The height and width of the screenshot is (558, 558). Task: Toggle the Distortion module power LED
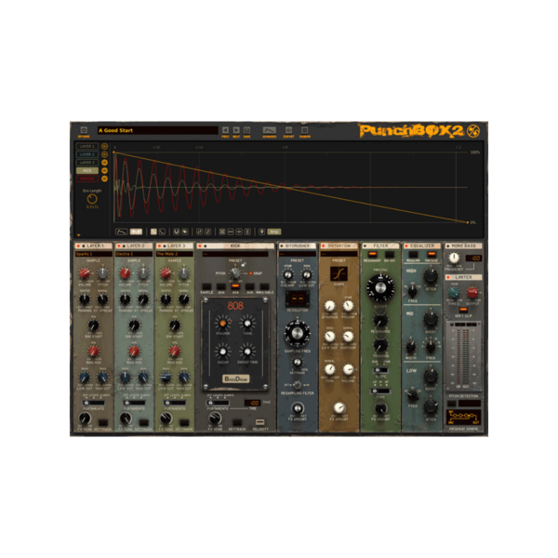click(323, 246)
